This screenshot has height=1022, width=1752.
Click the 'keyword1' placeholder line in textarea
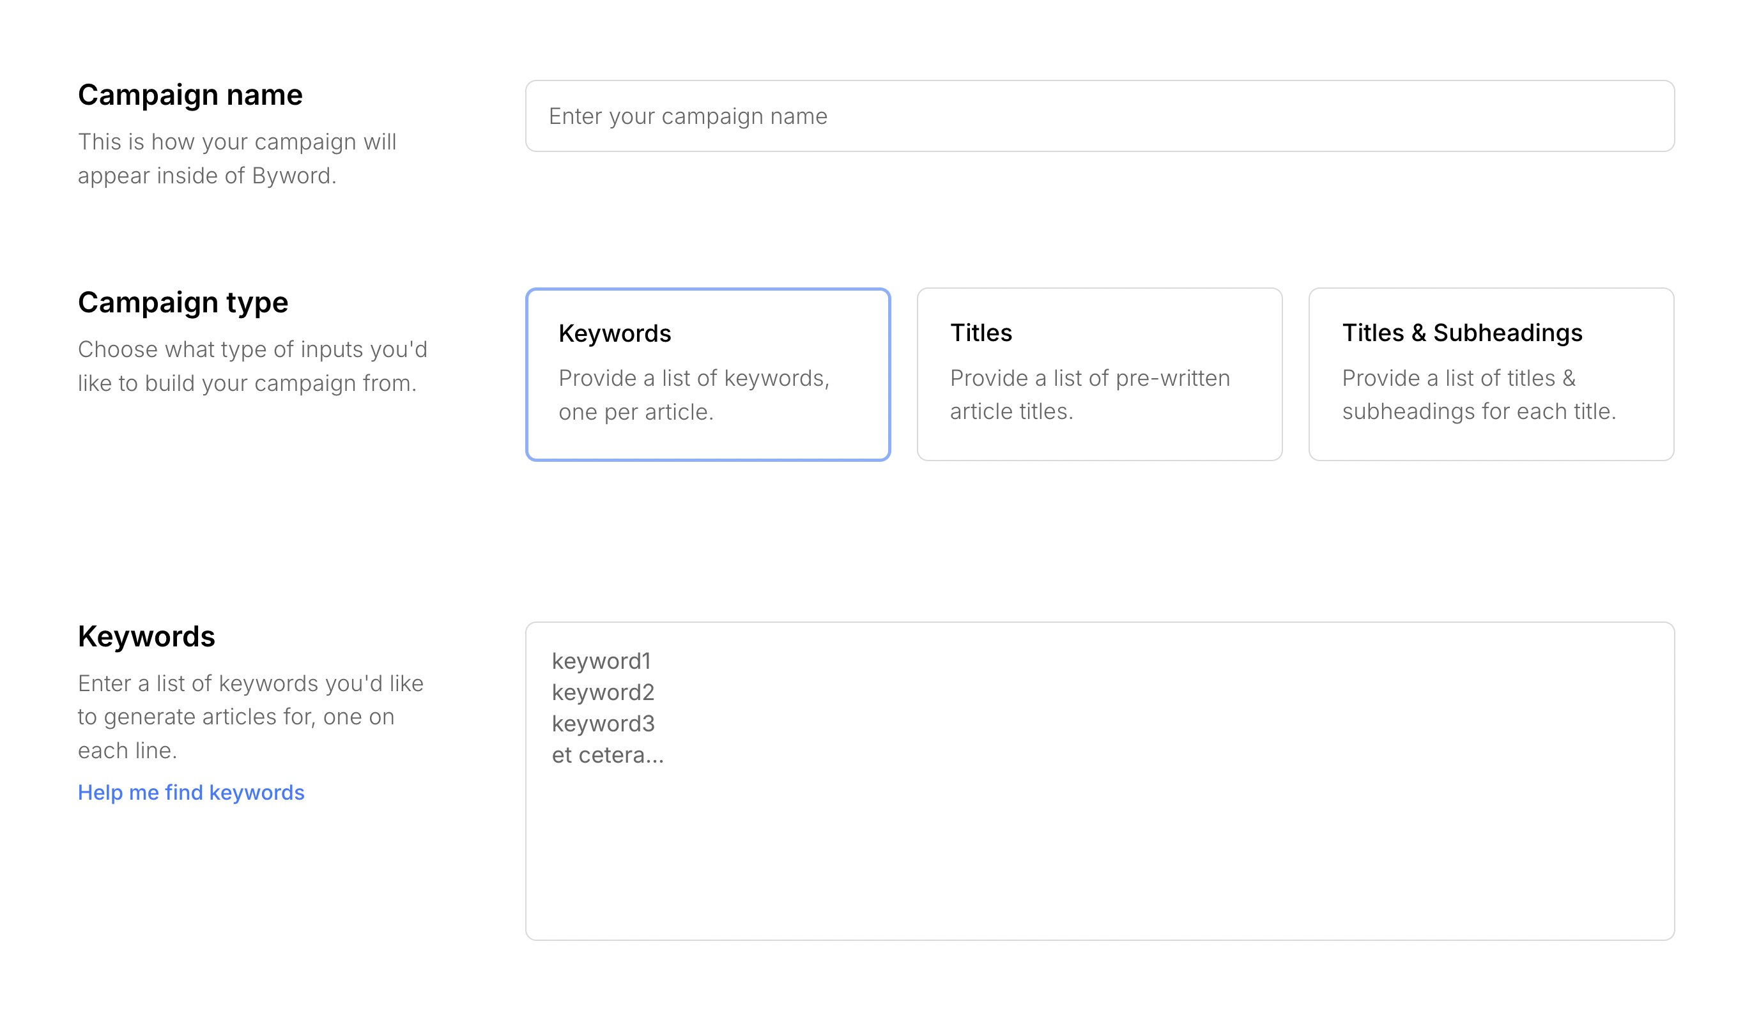click(x=601, y=661)
